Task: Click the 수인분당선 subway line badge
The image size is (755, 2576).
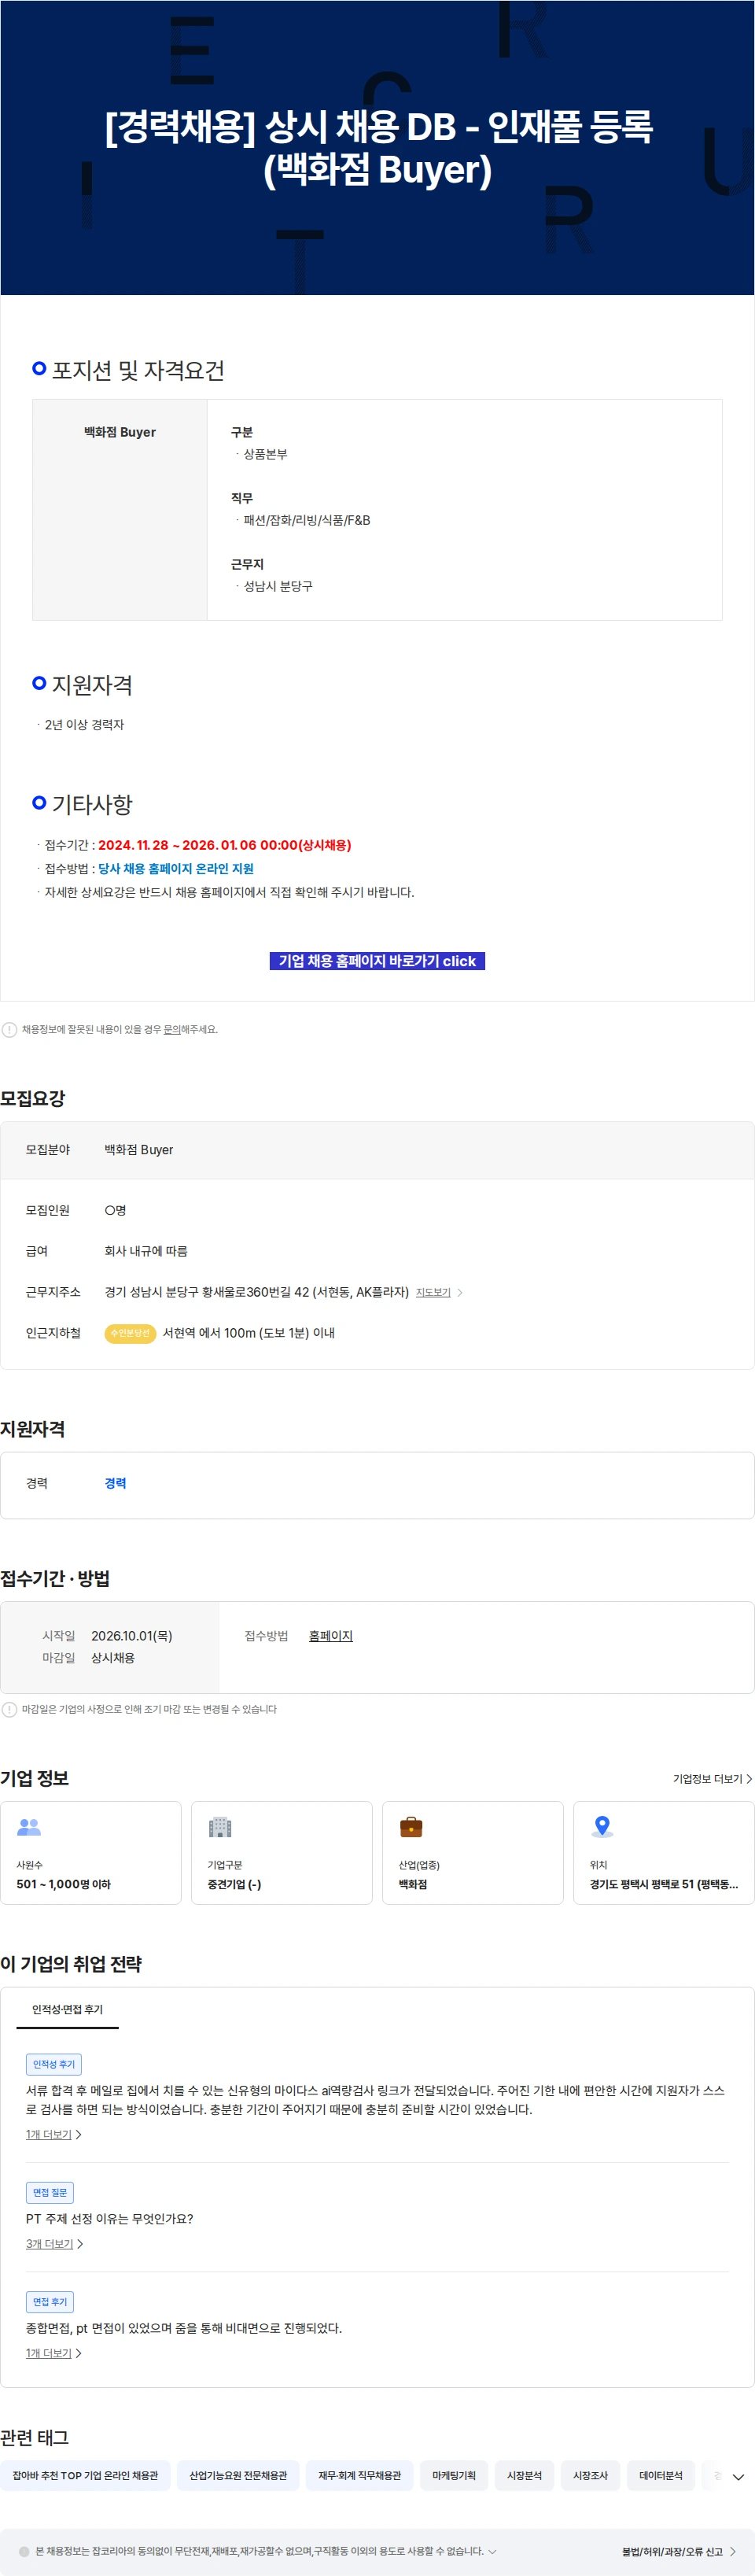Action: coord(130,1333)
